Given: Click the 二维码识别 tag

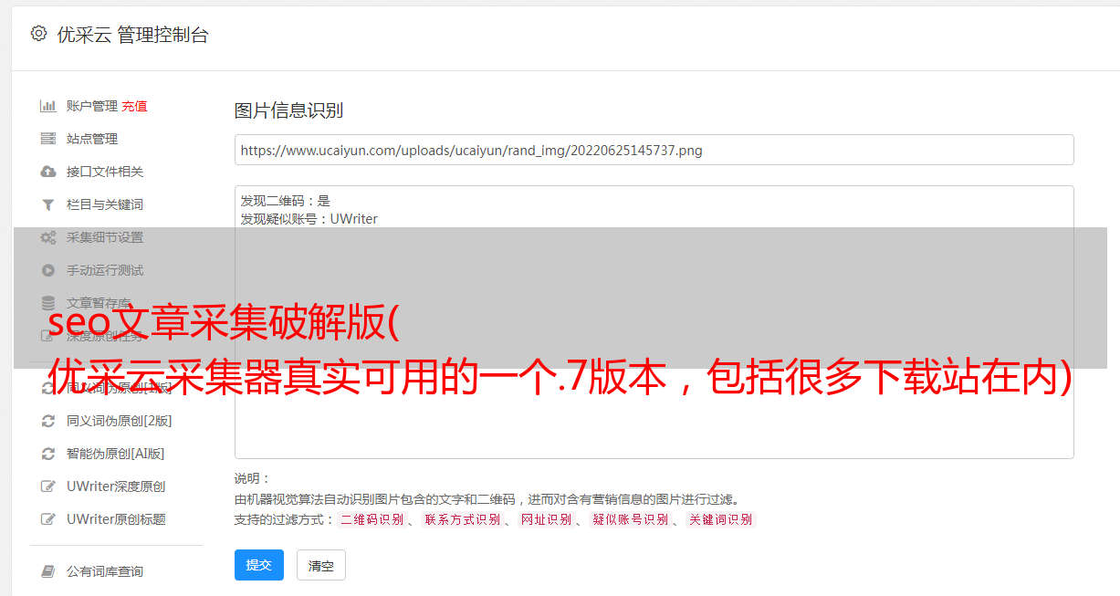Looking at the screenshot, I should coord(372,519).
